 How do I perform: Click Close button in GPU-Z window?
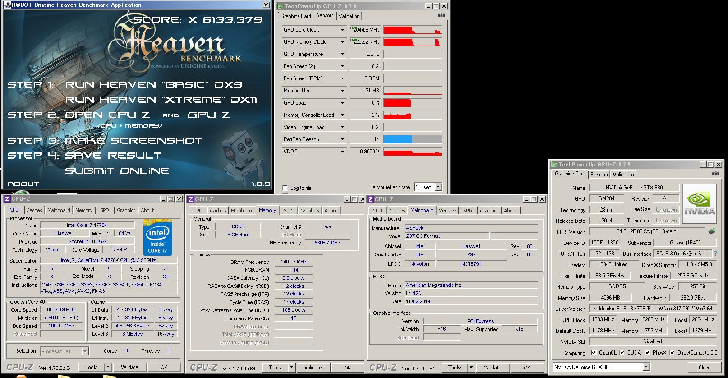[705, 368]
